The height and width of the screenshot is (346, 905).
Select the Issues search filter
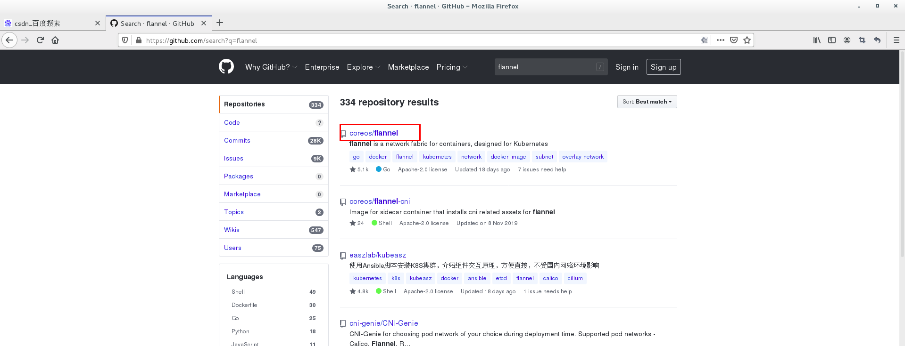click(x=274, y=158)
